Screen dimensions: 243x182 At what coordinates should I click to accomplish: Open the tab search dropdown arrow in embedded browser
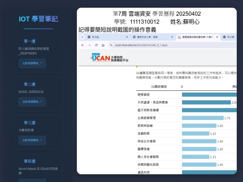point(82,37)
